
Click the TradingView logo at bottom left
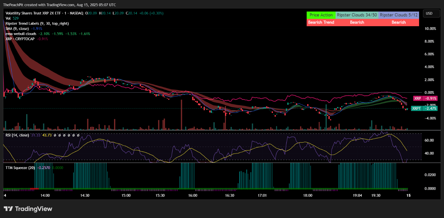[28, 209]
